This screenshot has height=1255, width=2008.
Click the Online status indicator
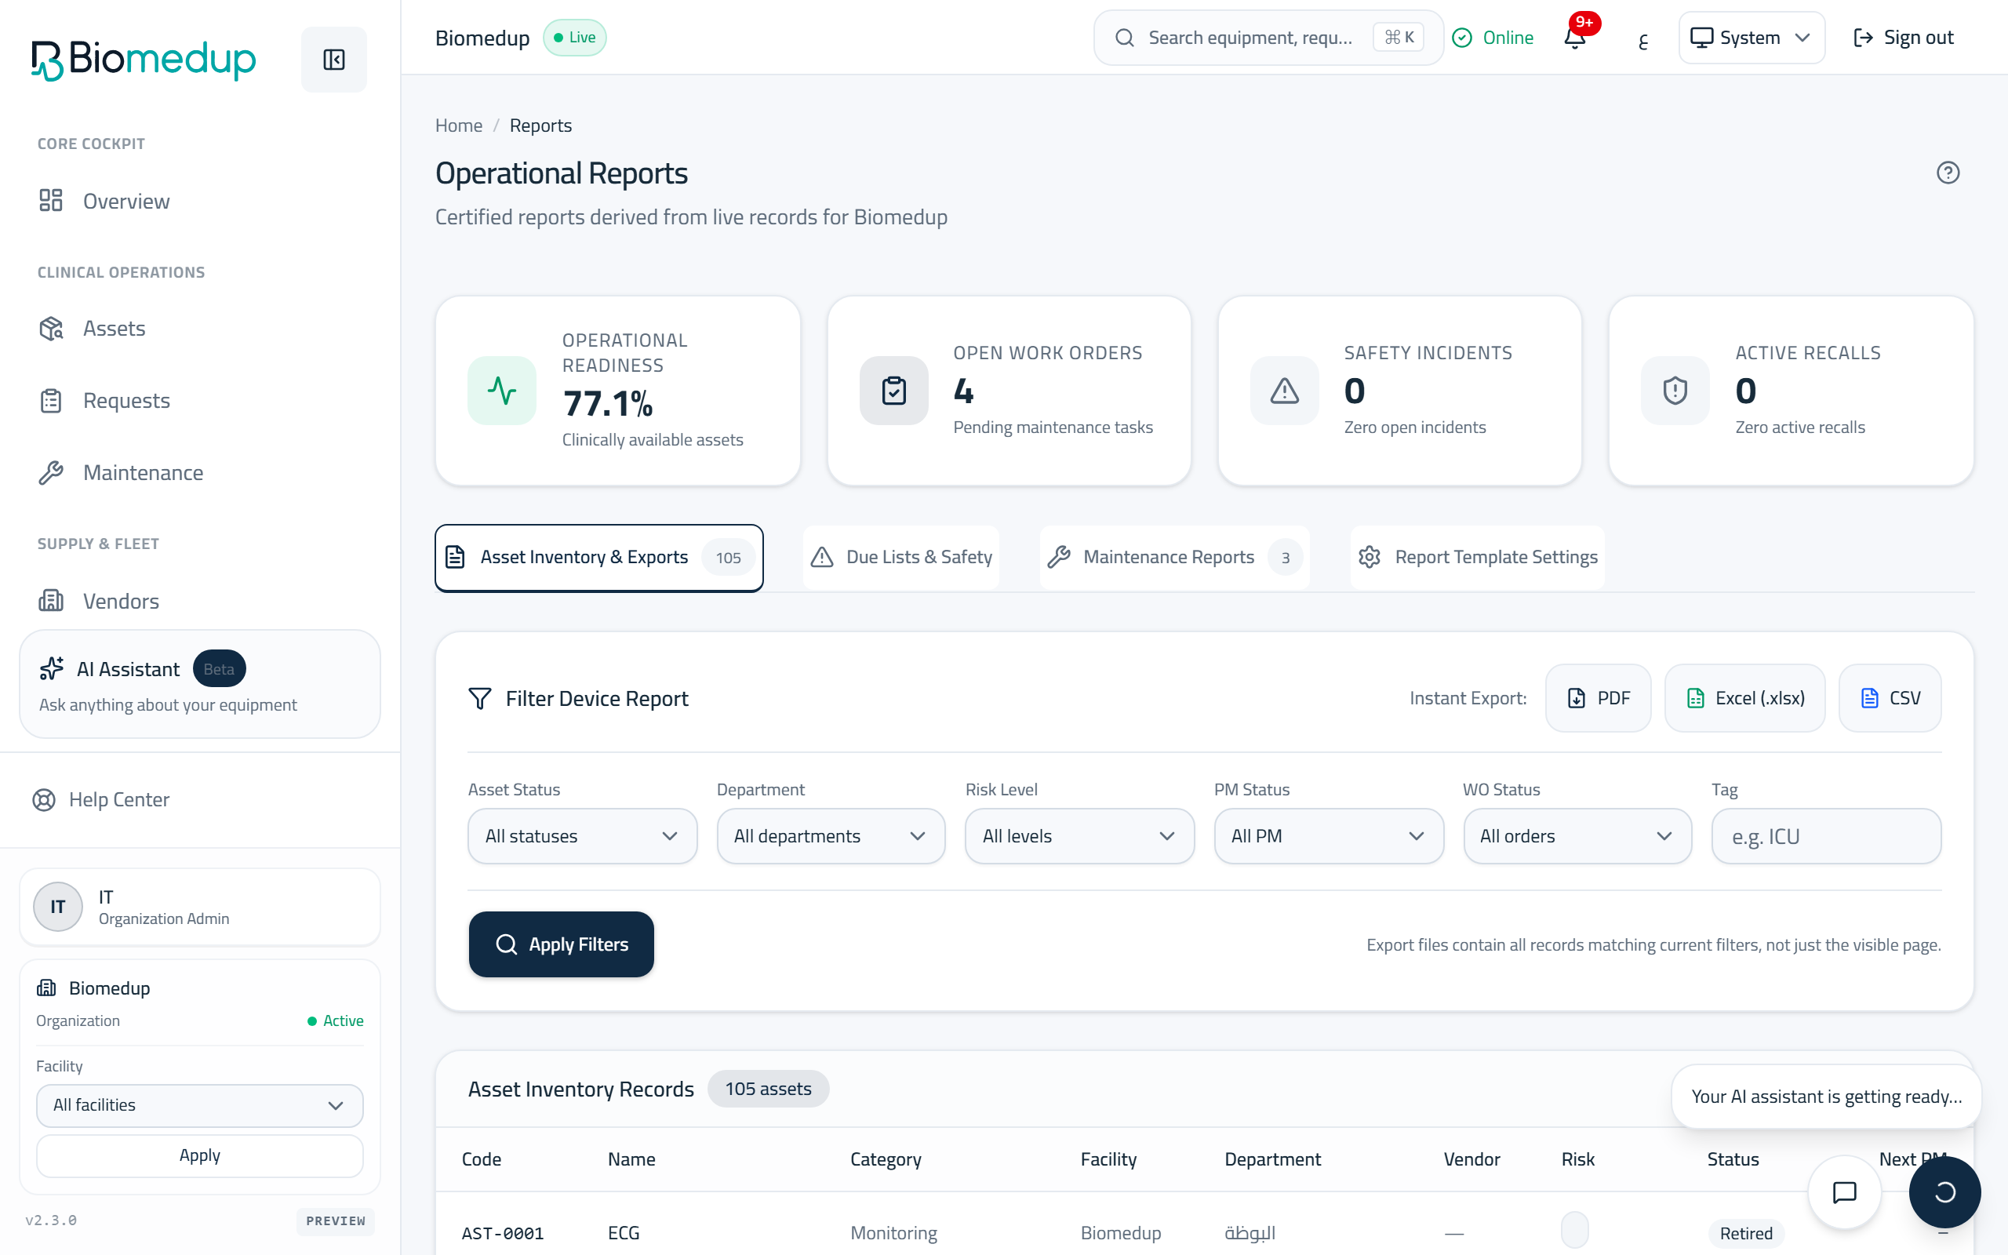(1493, 38)
